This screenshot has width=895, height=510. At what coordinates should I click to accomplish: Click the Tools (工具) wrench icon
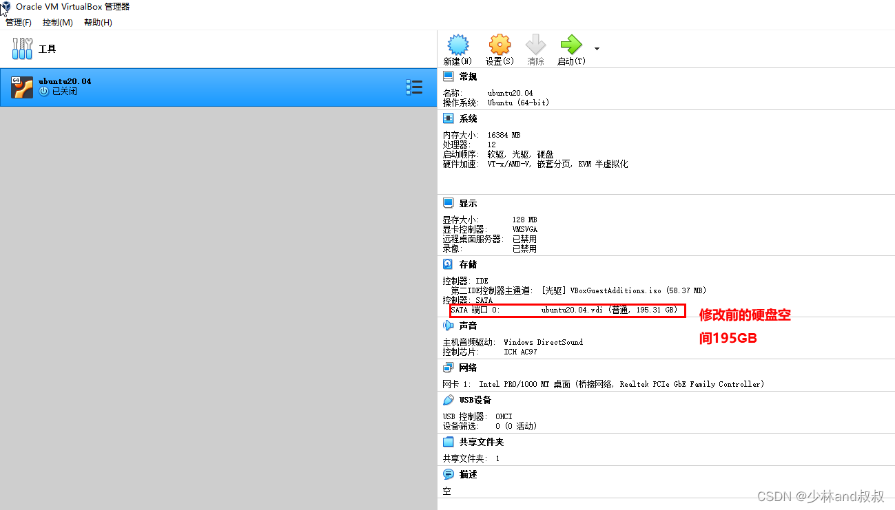point(22,49)
